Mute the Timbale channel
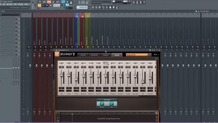The width and height of the screenshot is (218, 123). (129, 67)
